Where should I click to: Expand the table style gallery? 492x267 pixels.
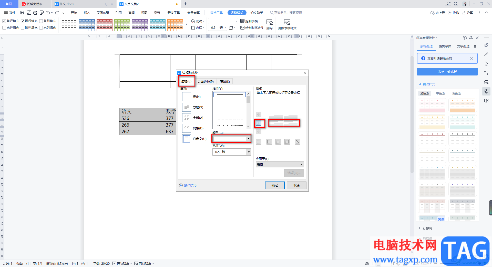coord(187,25)
